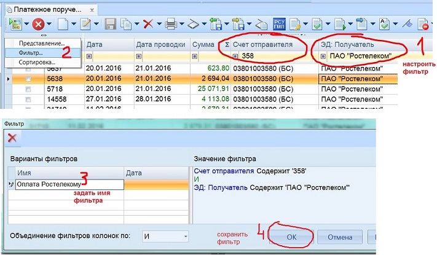The height and width of the screenshot is (255, 437).
Task: Open dropdown arrow next to document-key icon
Action: 305,24
